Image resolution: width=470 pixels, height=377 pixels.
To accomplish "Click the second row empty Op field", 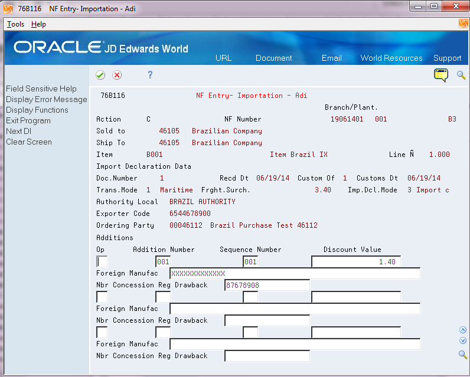I will [102, 297].
